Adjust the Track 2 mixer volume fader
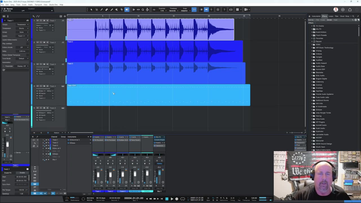 coord(110,175)
